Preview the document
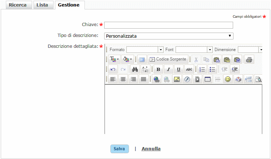Screen dimensions: 271x159 click(x=258, y=79)
